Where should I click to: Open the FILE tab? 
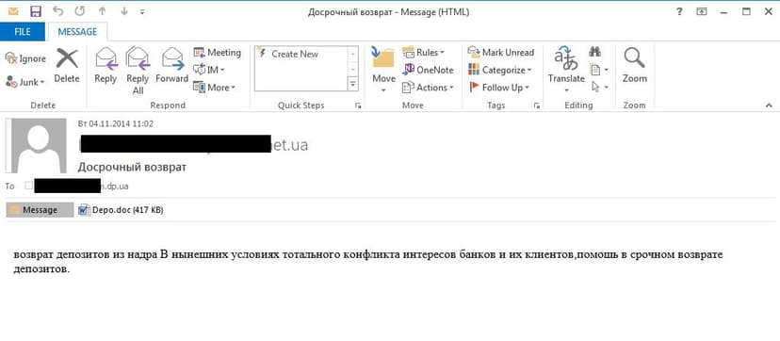coord(23,32)
